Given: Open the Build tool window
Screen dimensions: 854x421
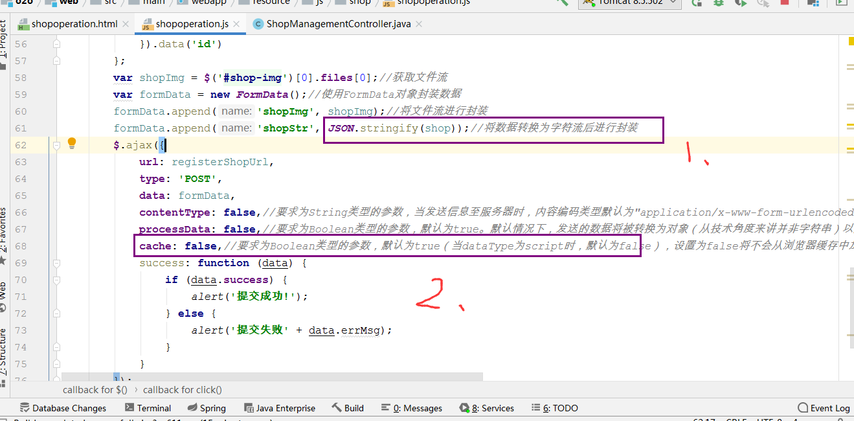Looking at the screenshot, I should point(348,408).
